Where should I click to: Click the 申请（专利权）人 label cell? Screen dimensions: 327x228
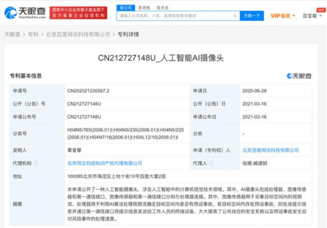215,150
